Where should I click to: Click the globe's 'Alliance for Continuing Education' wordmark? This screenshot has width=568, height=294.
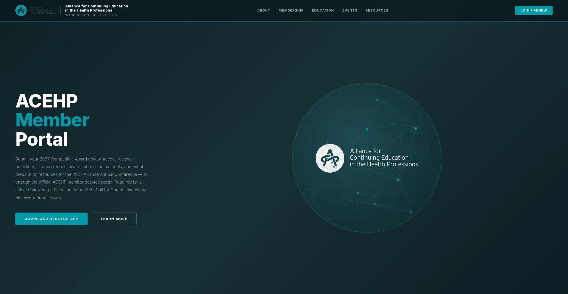[384, 158]
